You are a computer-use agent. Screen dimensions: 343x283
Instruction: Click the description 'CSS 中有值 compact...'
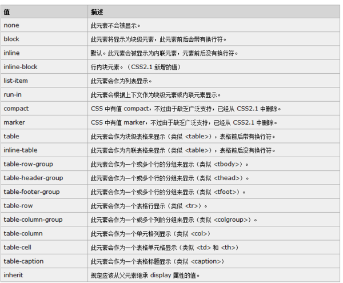click(x=186, y=109)
